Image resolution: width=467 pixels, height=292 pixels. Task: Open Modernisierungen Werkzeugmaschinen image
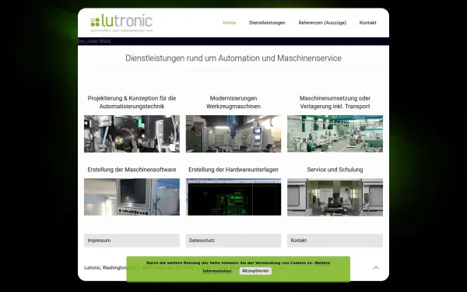(233, 134)
